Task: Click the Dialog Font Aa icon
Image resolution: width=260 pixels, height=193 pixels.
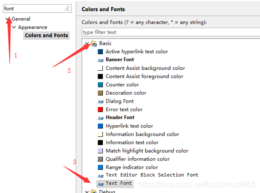Action: coord(100,102)
